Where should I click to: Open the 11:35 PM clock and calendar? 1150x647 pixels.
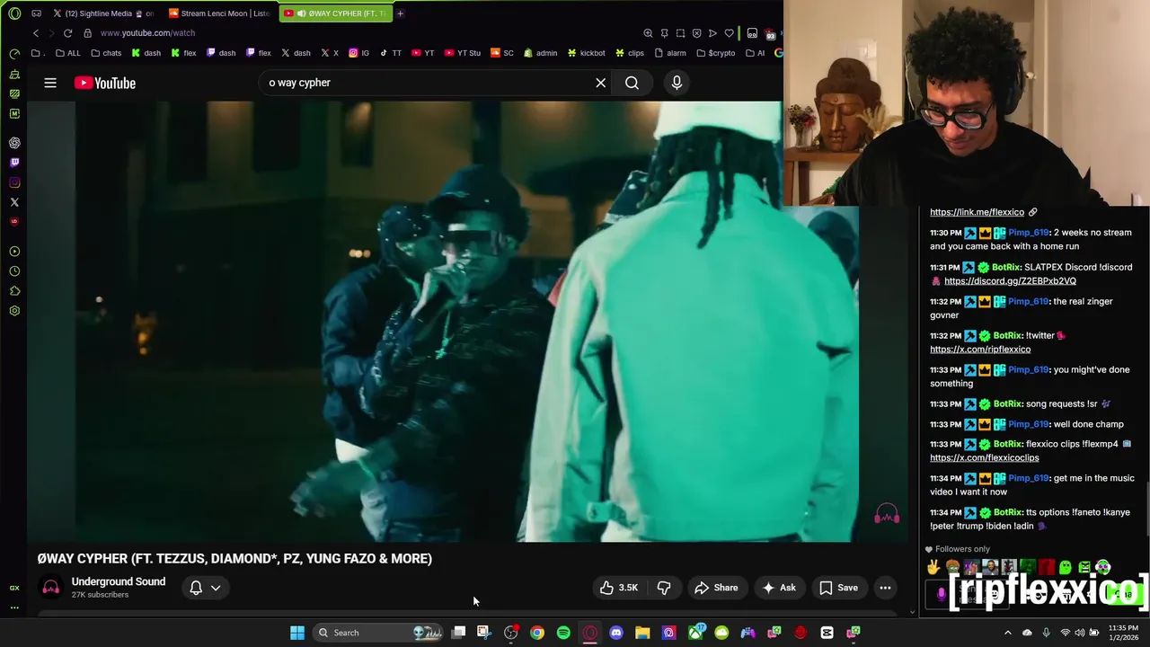pyautogui.click(x=1123, y=633)
